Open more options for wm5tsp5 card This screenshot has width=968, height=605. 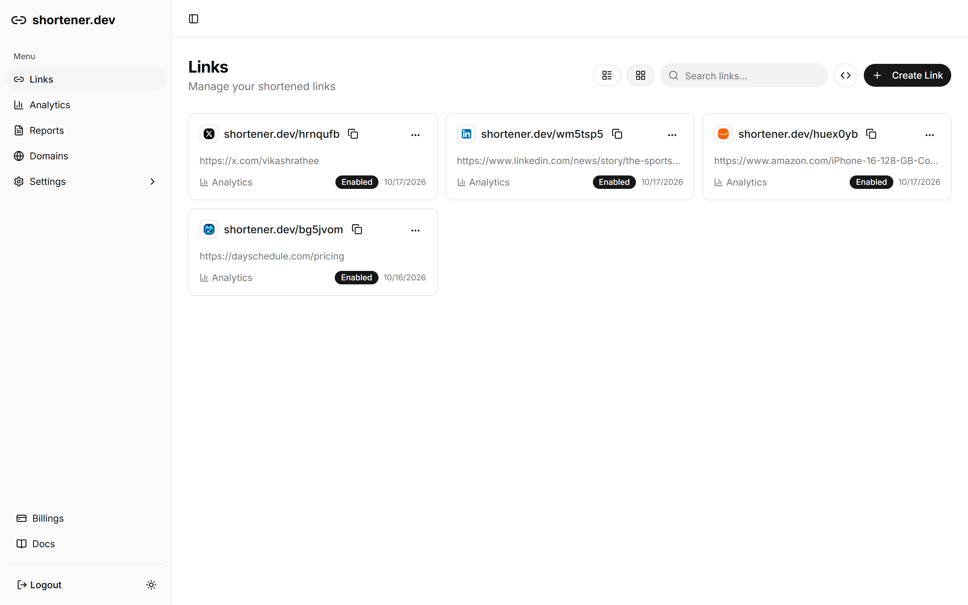tap(672, 135)
